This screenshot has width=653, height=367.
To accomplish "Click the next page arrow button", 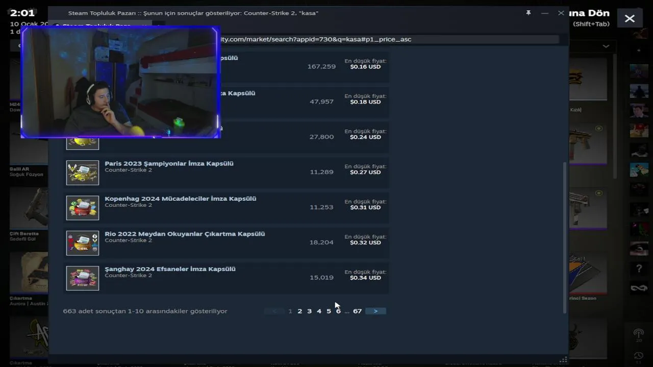I will 375,311.
